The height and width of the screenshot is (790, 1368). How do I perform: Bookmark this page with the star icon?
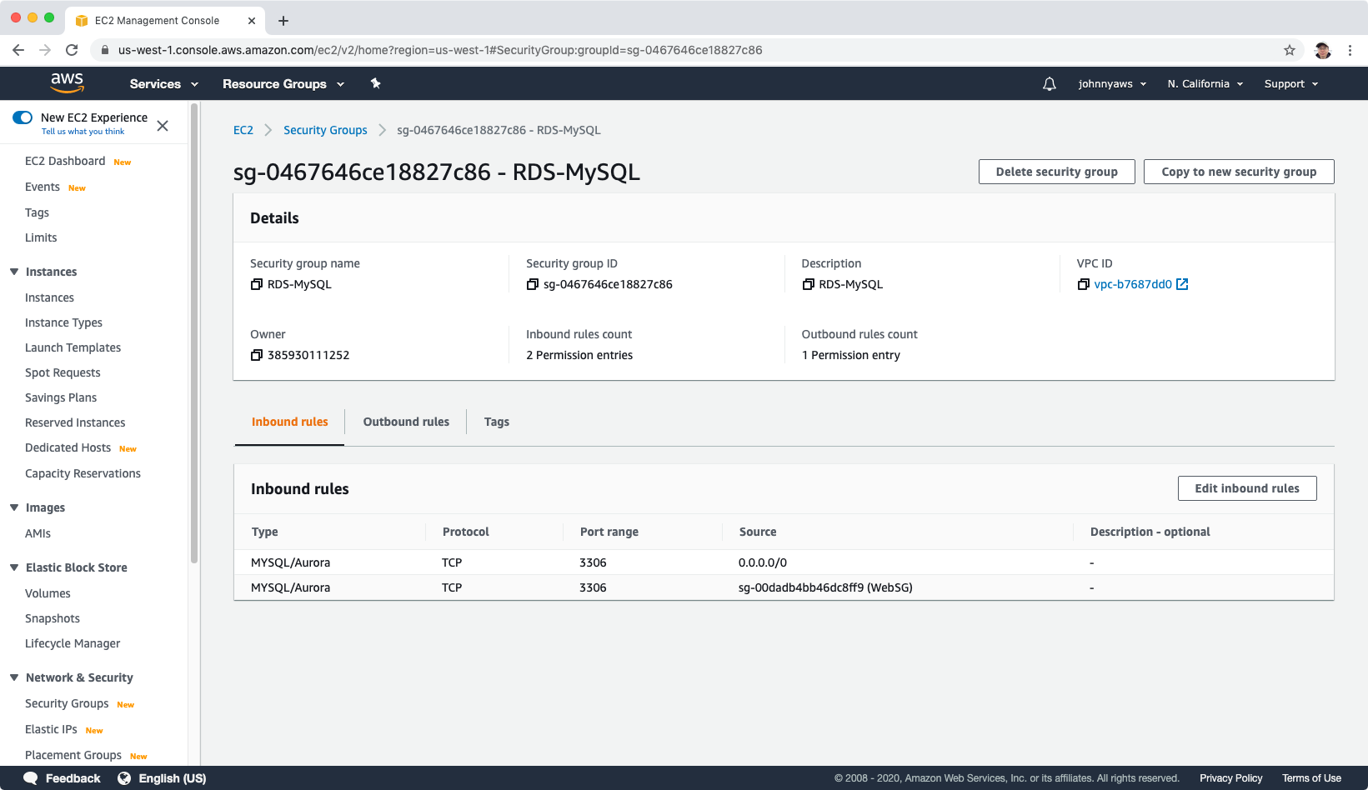1290,50
